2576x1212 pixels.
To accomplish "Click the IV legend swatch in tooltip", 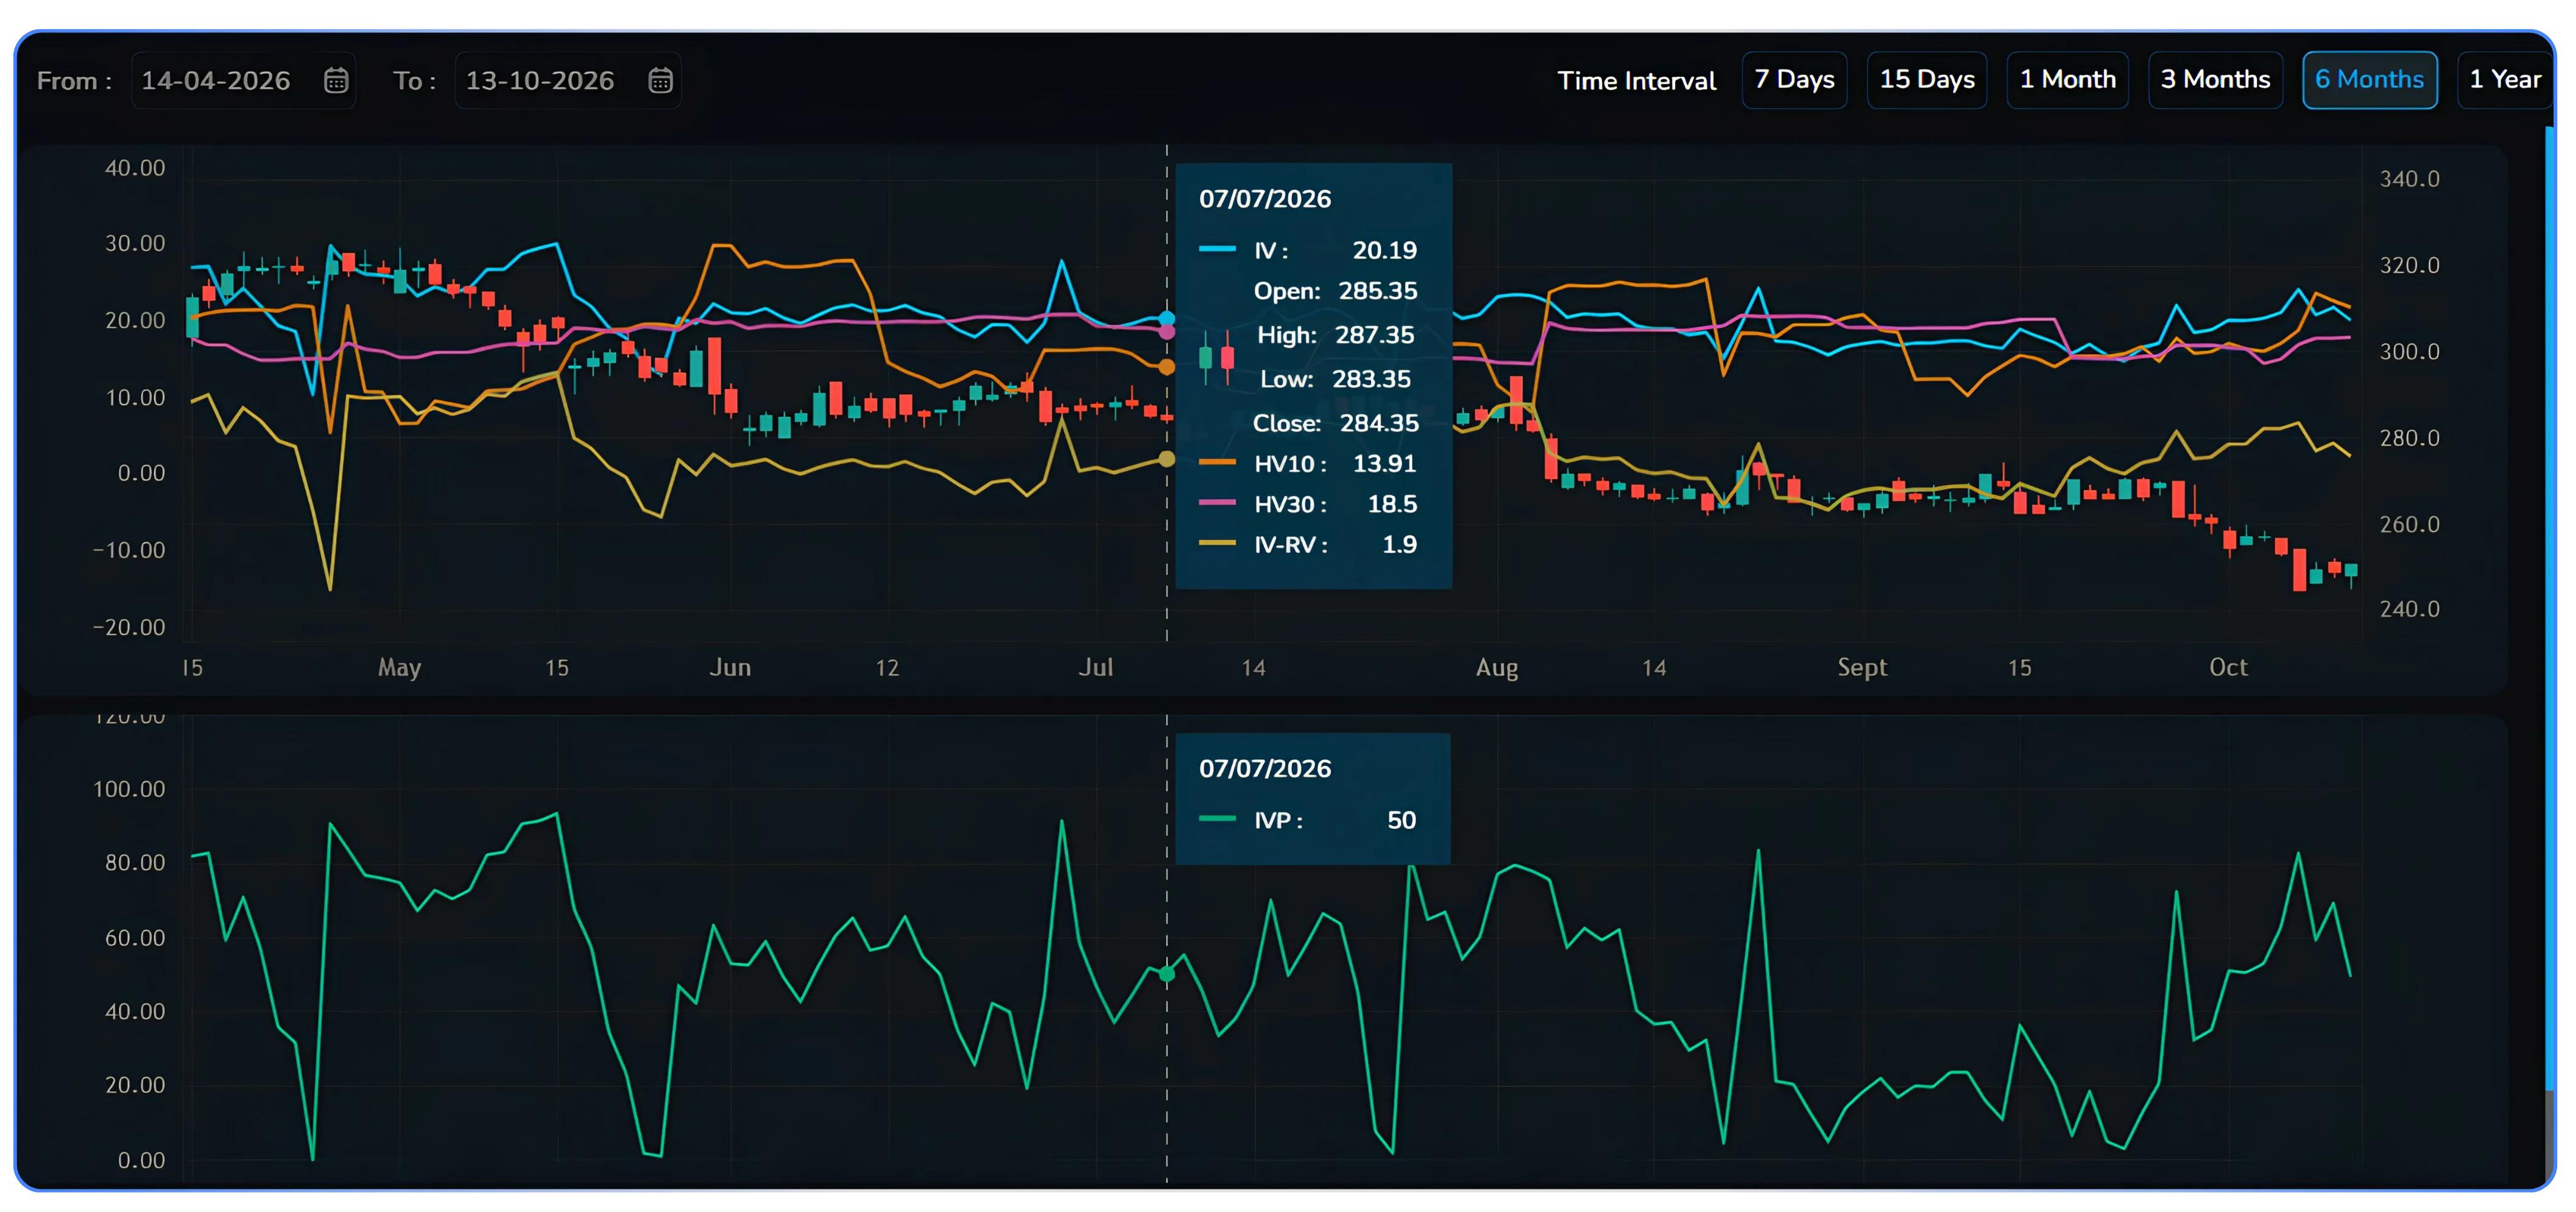I will pyautogui.click(x=1217, y=249).
